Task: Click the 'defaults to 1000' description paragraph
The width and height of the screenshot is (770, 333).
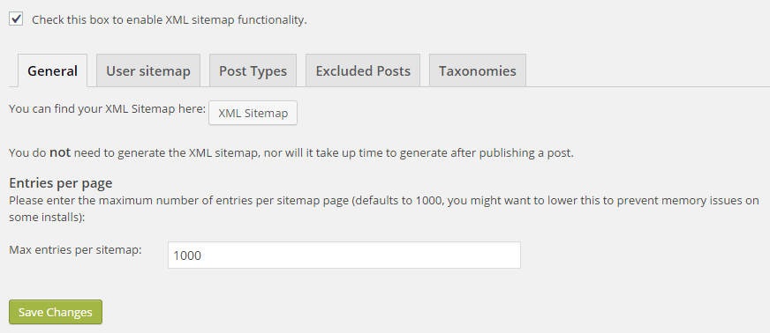Action: coord(384,209)
